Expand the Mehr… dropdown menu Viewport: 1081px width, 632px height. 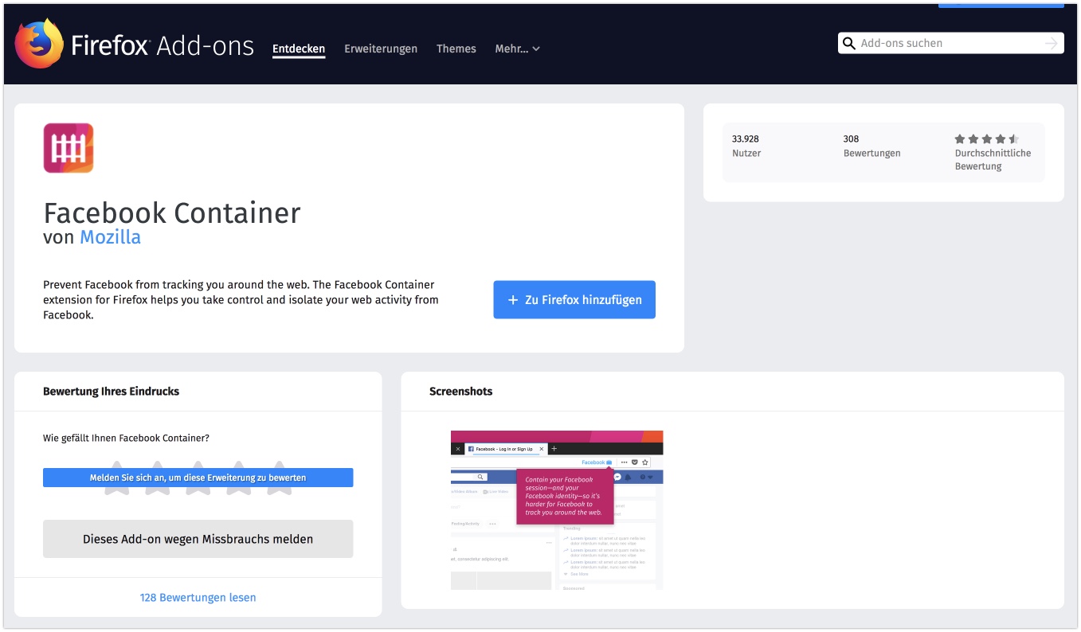(x=517, y=49)
